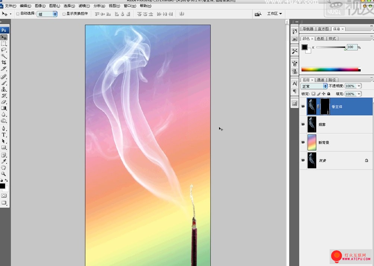Switch to the 色板 tab
The image size is (374, 266).
pyautogui.click(x=320, y=39)
